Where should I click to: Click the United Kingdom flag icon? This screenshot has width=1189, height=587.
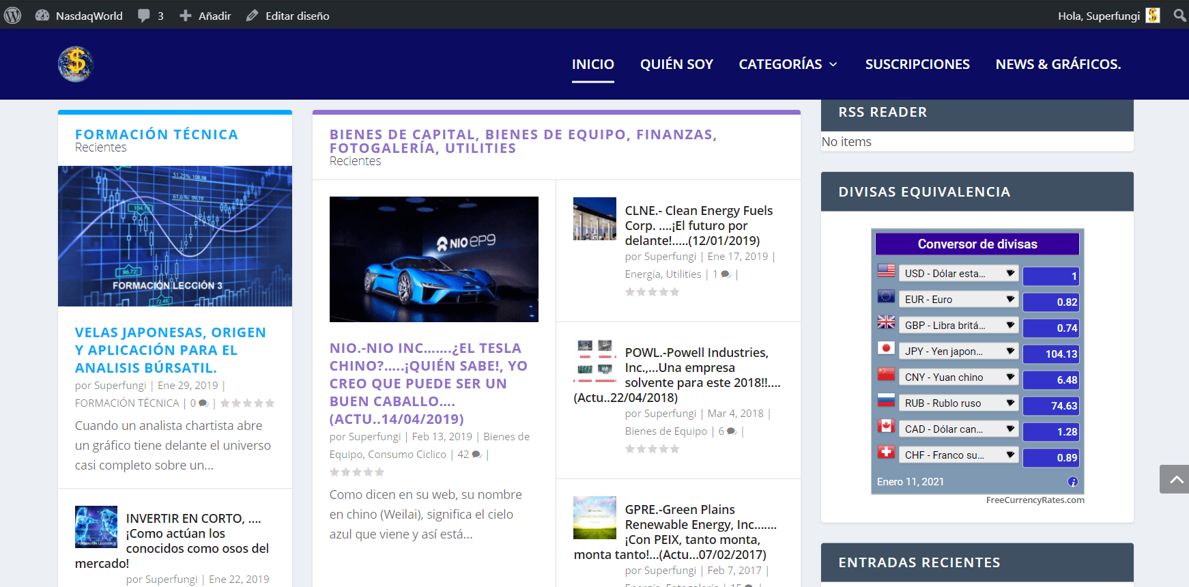click(886, 322)
